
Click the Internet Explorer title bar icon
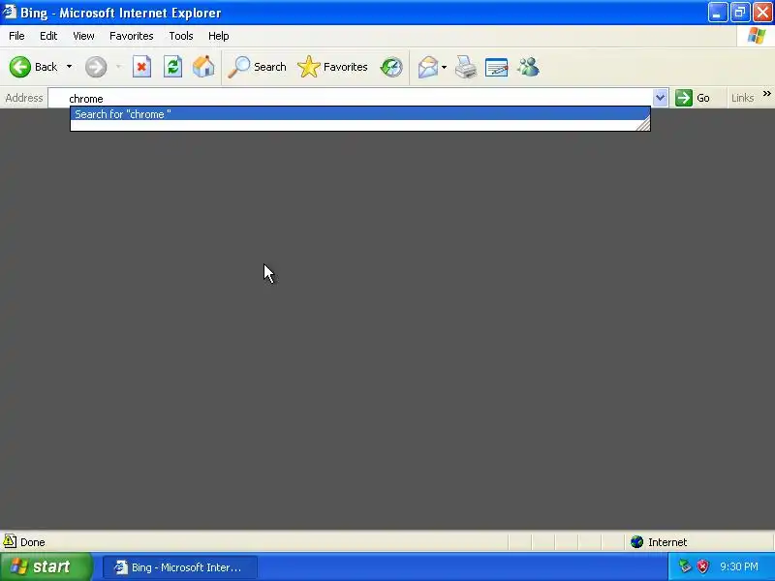point(10,12)
